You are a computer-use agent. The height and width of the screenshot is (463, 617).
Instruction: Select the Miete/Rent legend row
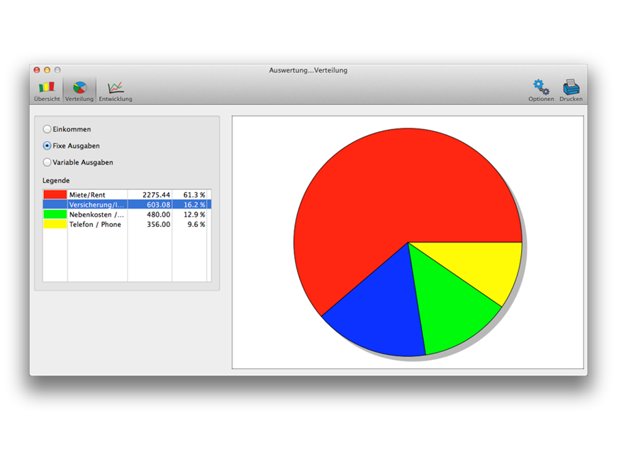tap(96, 195)
